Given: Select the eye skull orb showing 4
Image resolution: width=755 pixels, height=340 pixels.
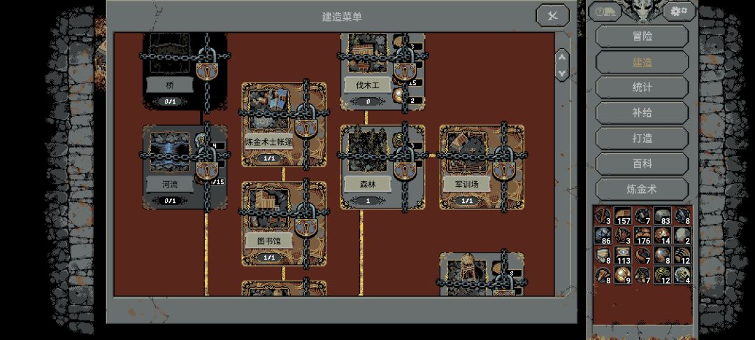Looking at the screenshot, I should coord(682,275).
